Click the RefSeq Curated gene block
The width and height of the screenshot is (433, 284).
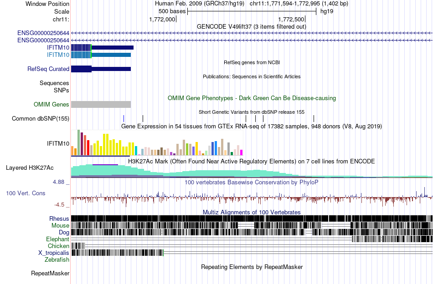click(101, 69)
